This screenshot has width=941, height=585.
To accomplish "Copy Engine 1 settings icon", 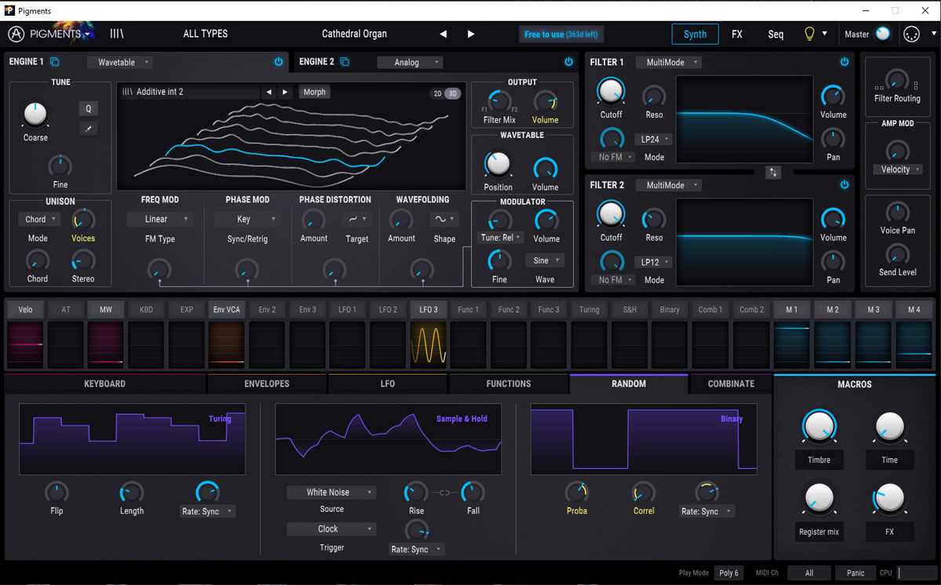I will [55, 62].
